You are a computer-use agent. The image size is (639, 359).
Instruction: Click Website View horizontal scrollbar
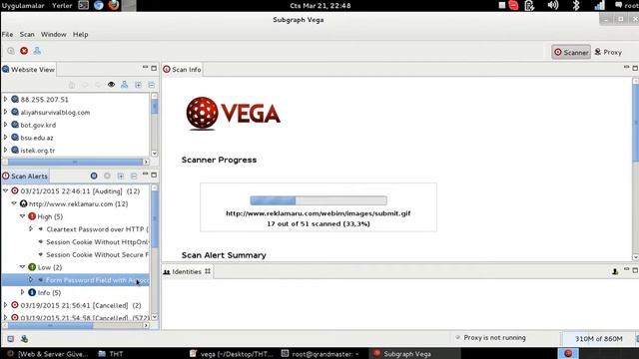point(75,162)
